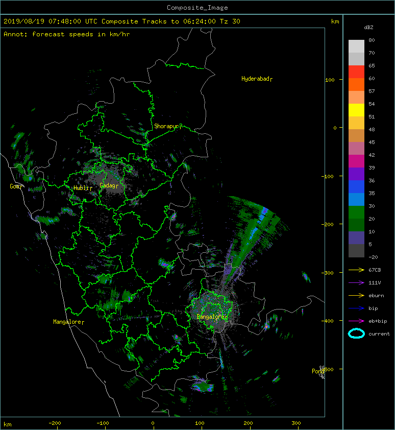This screenshot has width=395, height=430.
Task: Click the 35 value on the dBZ scale
Action: click(x=372, y=194)
